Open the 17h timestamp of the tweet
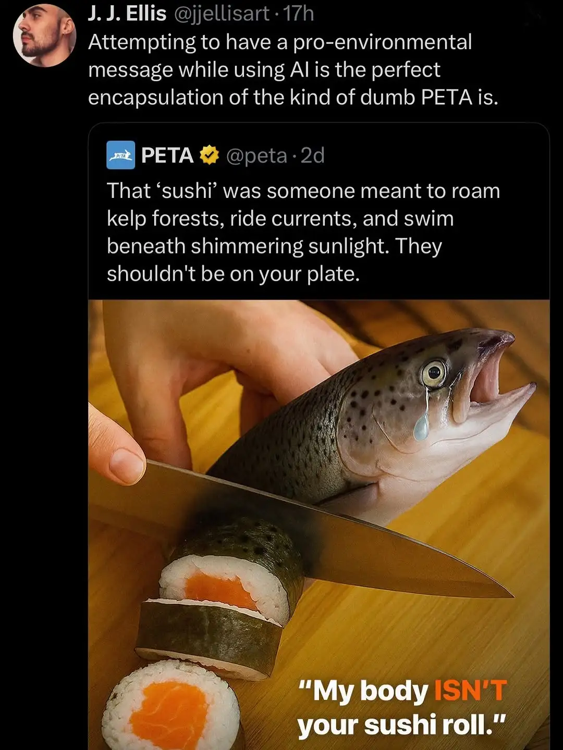 tap(298, 14)
